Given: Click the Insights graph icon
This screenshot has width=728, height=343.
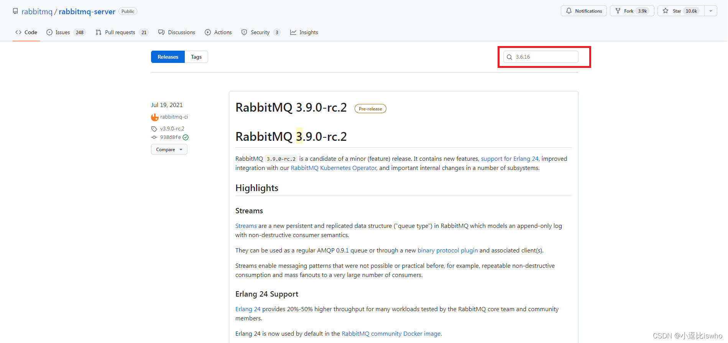Looking at the screenshot, I should [x=293, y=32].
